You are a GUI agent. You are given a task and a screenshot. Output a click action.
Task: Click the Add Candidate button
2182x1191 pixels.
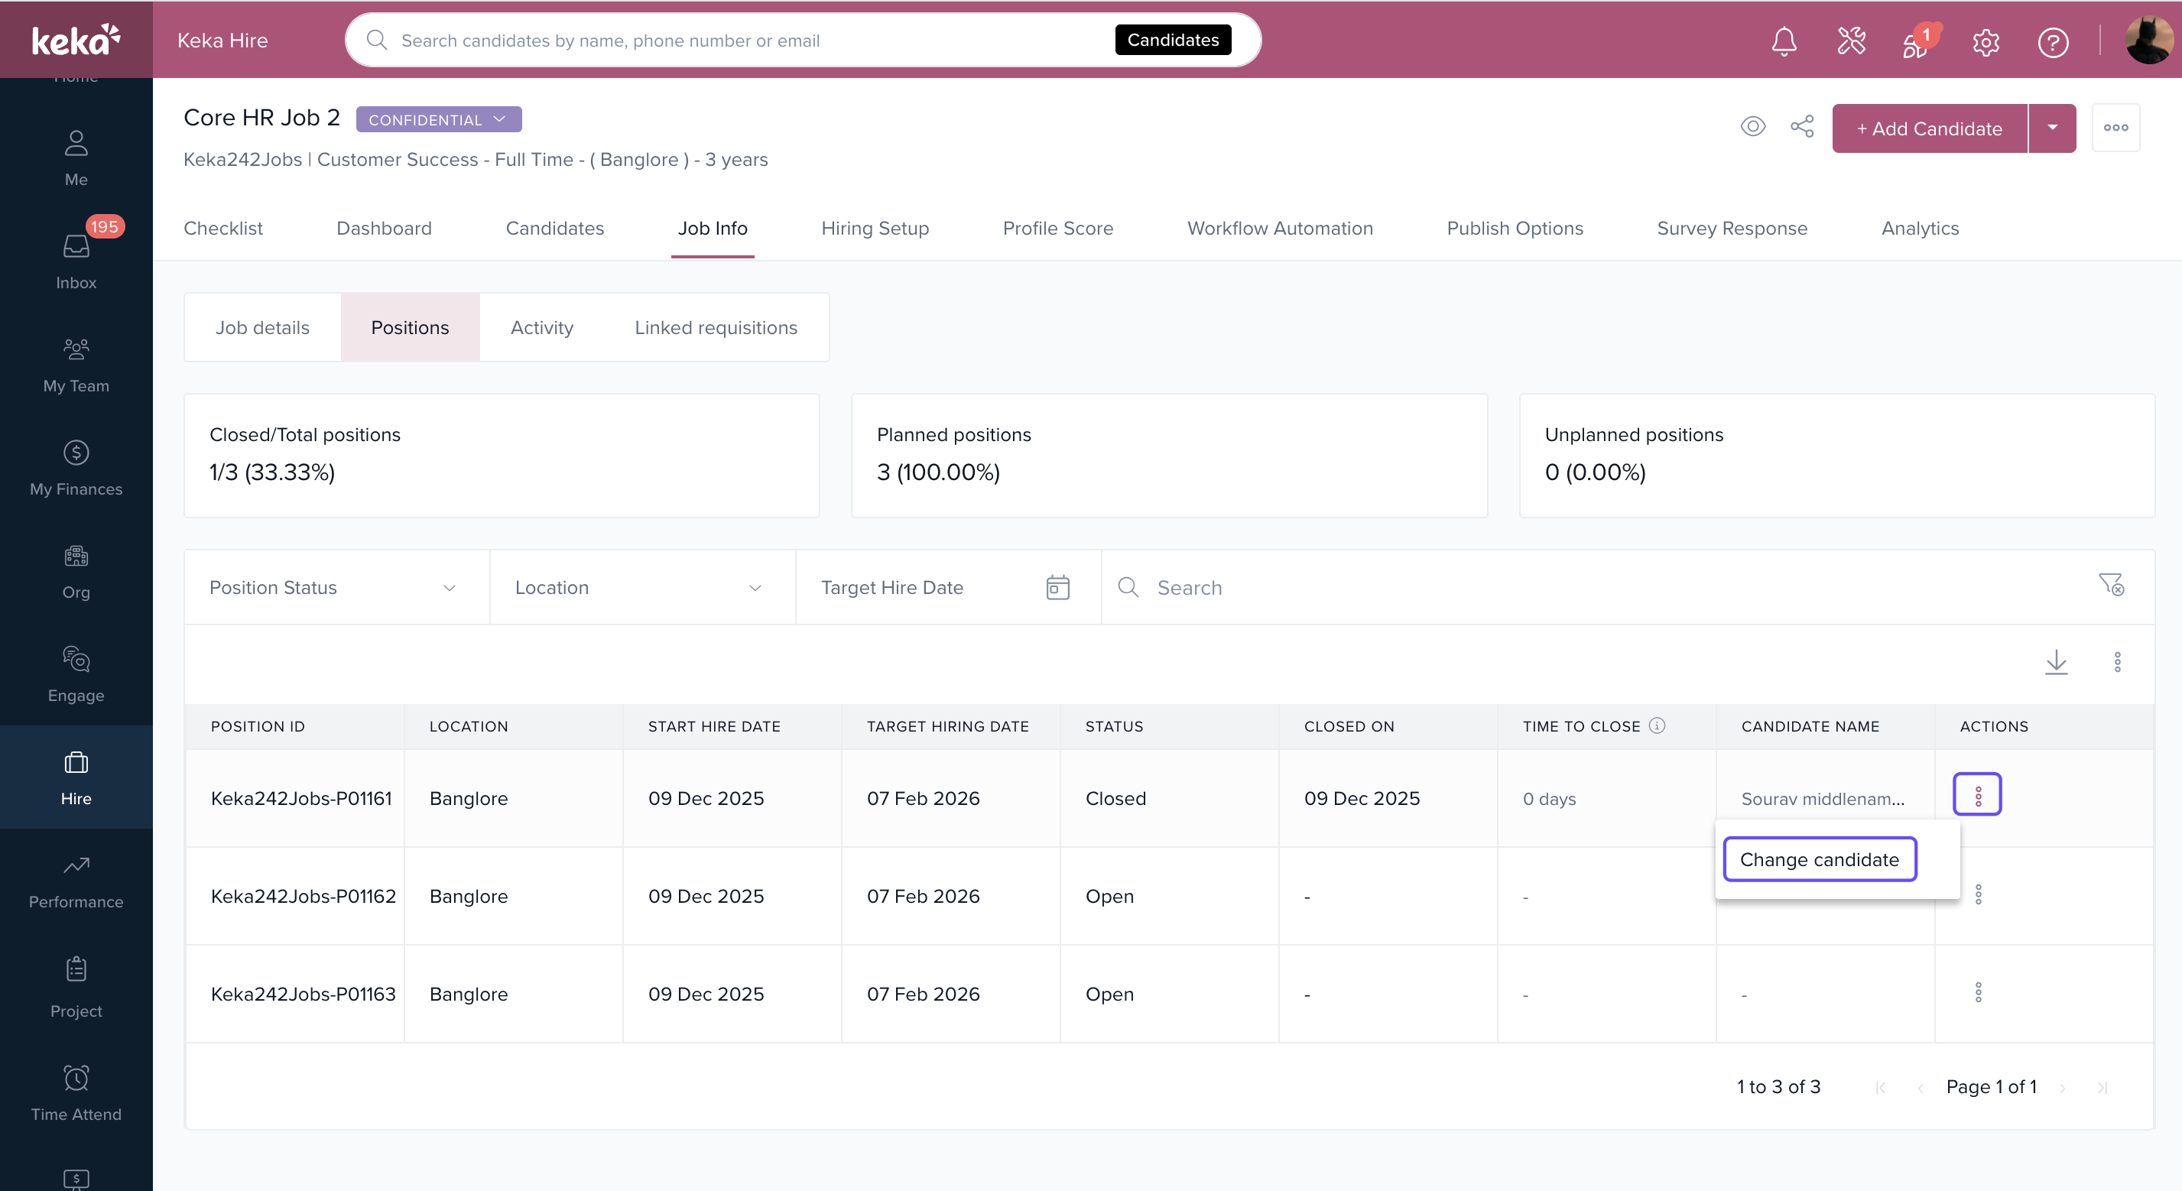[x=1929, y=128]
